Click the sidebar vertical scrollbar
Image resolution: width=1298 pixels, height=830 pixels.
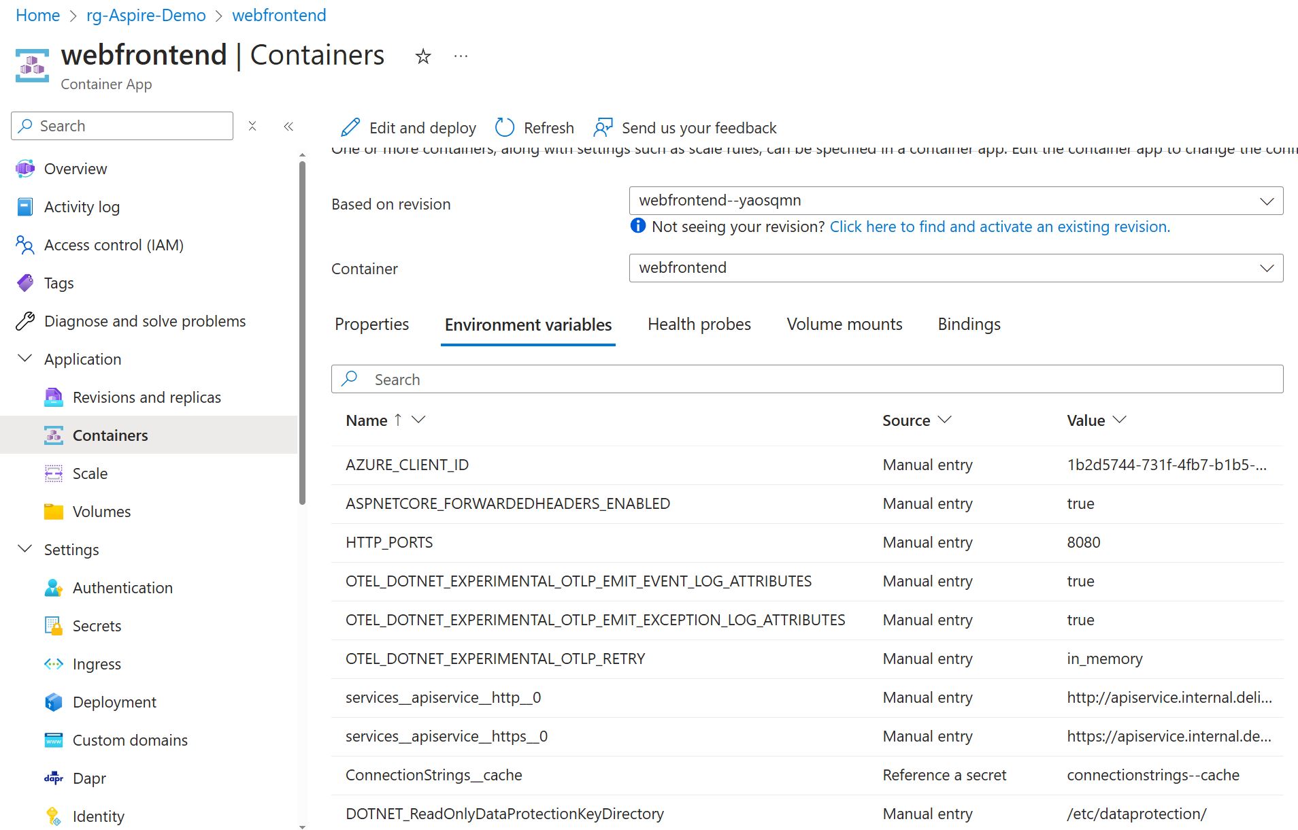coord(302,333)
